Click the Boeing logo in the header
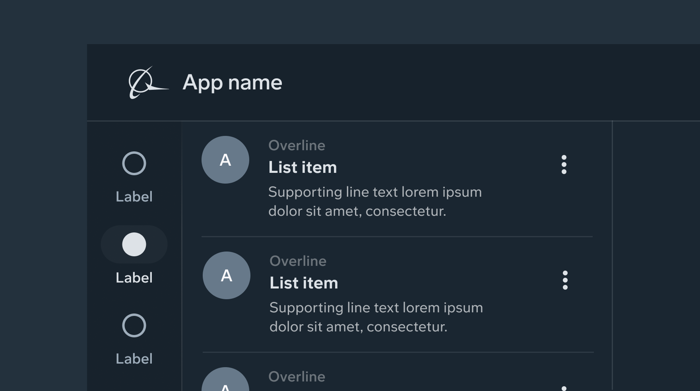This screenshot has width=700, height=391. click(147, 82)
